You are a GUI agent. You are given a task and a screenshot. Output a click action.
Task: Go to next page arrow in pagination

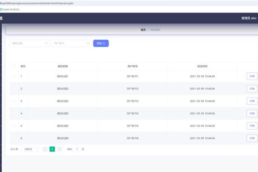(x=59, y=149)
